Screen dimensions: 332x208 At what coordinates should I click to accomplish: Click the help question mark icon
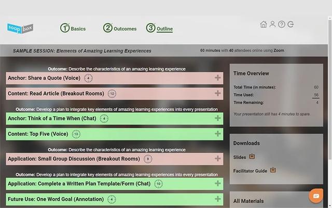pyautogui.click(x=281, y=24)
